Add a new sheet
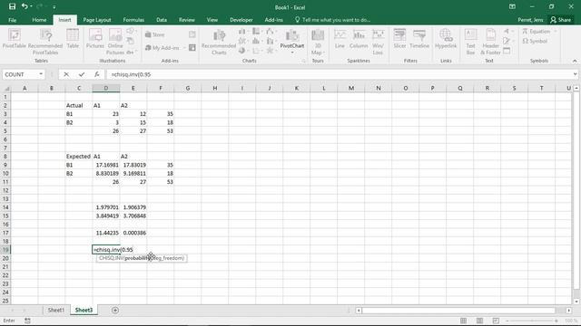This screenshot has height=326, width=581. pos(115,310)
